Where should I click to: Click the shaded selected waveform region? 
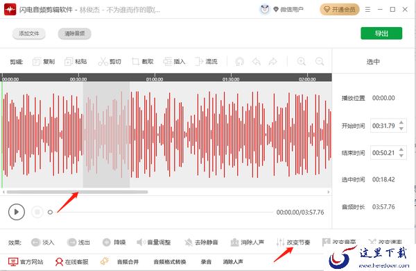click(x=106, y=135)
